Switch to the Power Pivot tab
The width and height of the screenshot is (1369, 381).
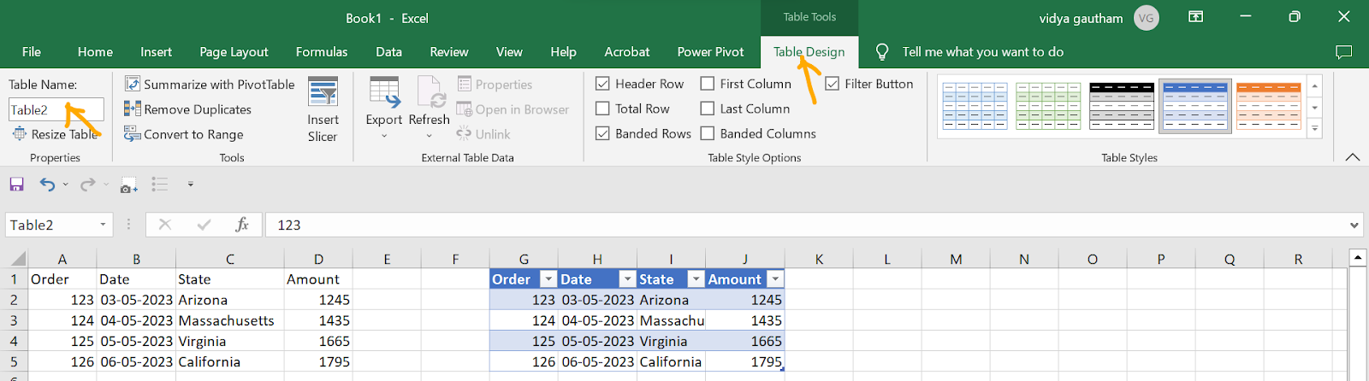[710, 52]
